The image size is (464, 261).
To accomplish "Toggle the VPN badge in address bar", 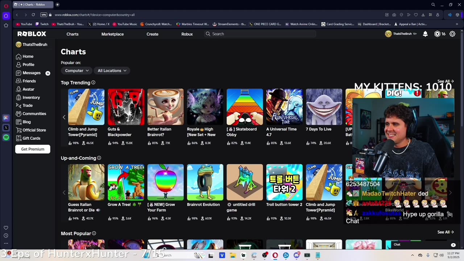I will [43, 15].
